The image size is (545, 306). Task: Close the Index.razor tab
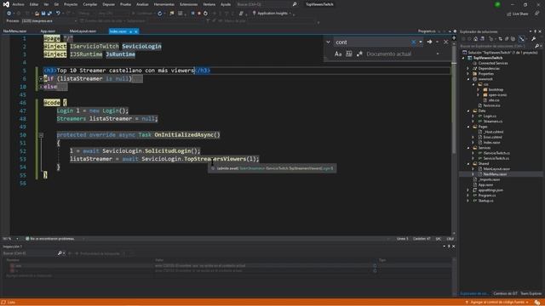(136, 31)
